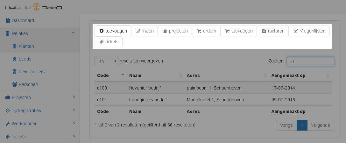The width and height of the screenshot is (346, 143).
Task: Expand the Werkbonnen sidebar section
Action: [74, 123]
